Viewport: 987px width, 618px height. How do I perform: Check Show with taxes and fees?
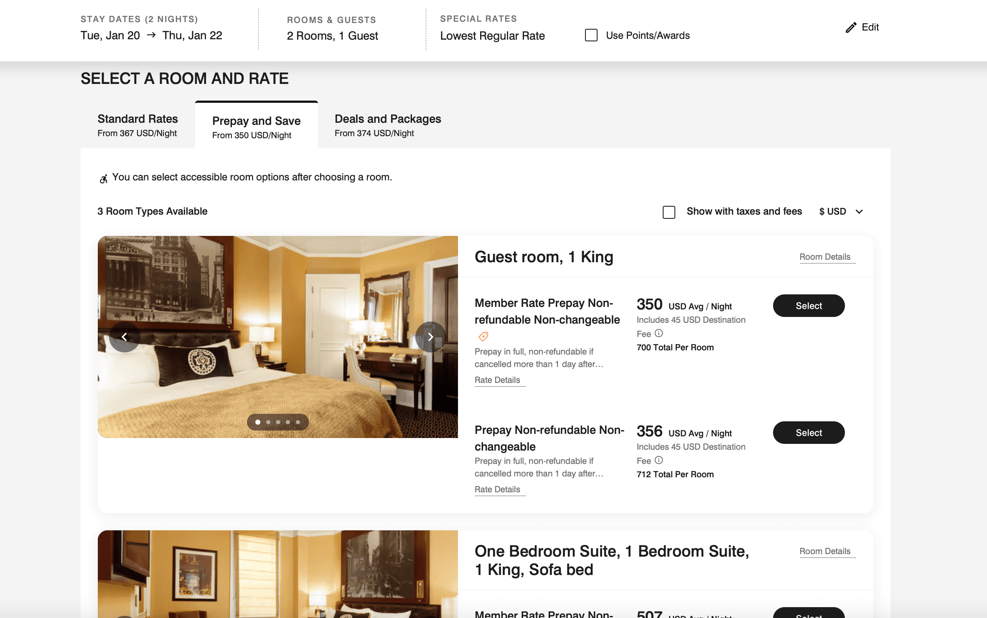[x=669, y=212]
